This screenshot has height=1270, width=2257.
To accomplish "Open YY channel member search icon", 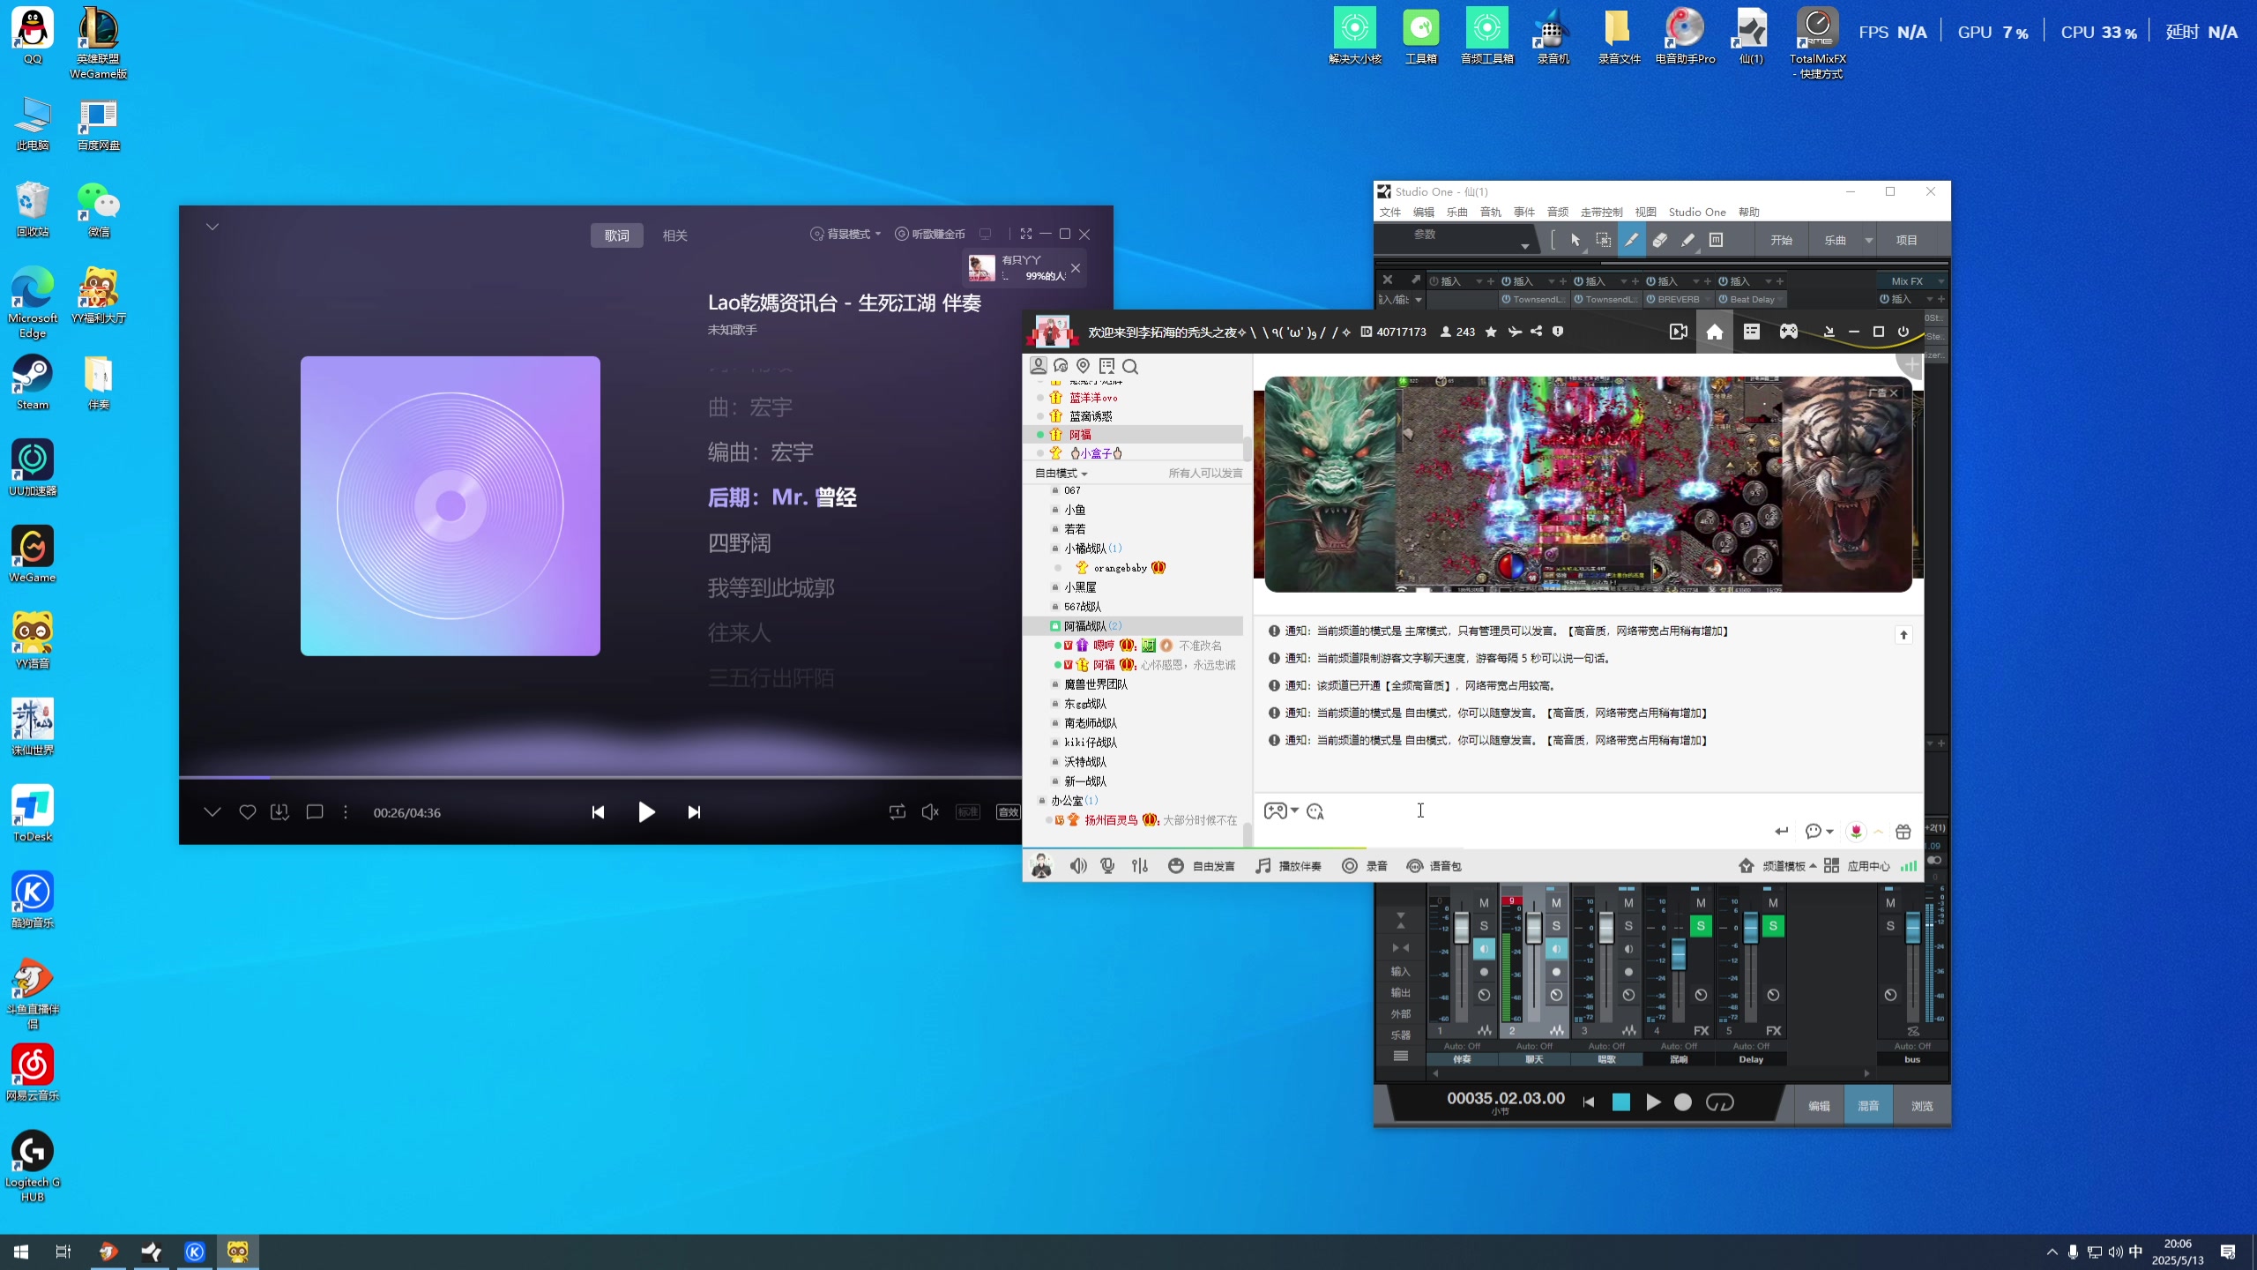I will point(1130,366).
